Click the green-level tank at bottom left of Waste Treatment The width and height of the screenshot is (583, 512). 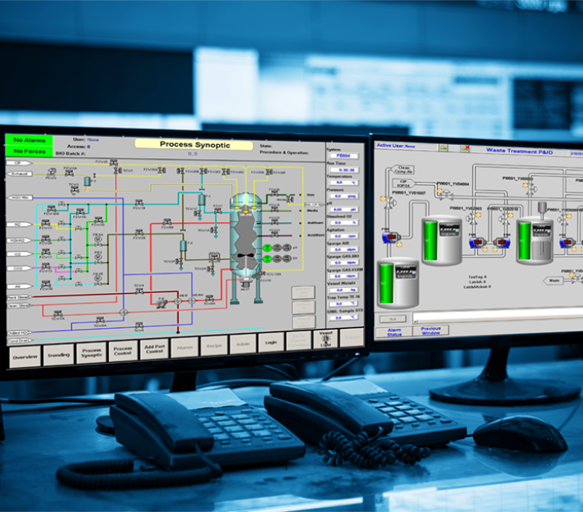[397, 285]
